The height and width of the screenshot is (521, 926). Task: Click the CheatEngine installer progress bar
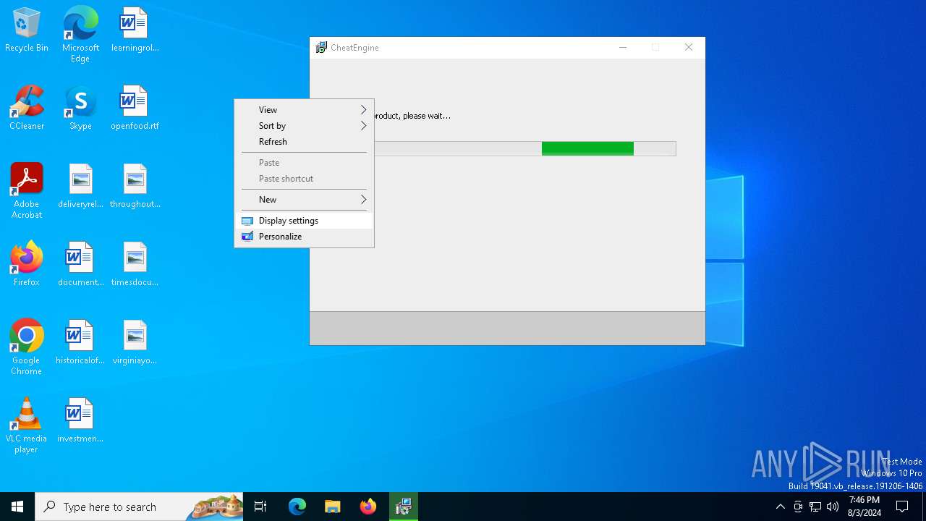point(524,148)
